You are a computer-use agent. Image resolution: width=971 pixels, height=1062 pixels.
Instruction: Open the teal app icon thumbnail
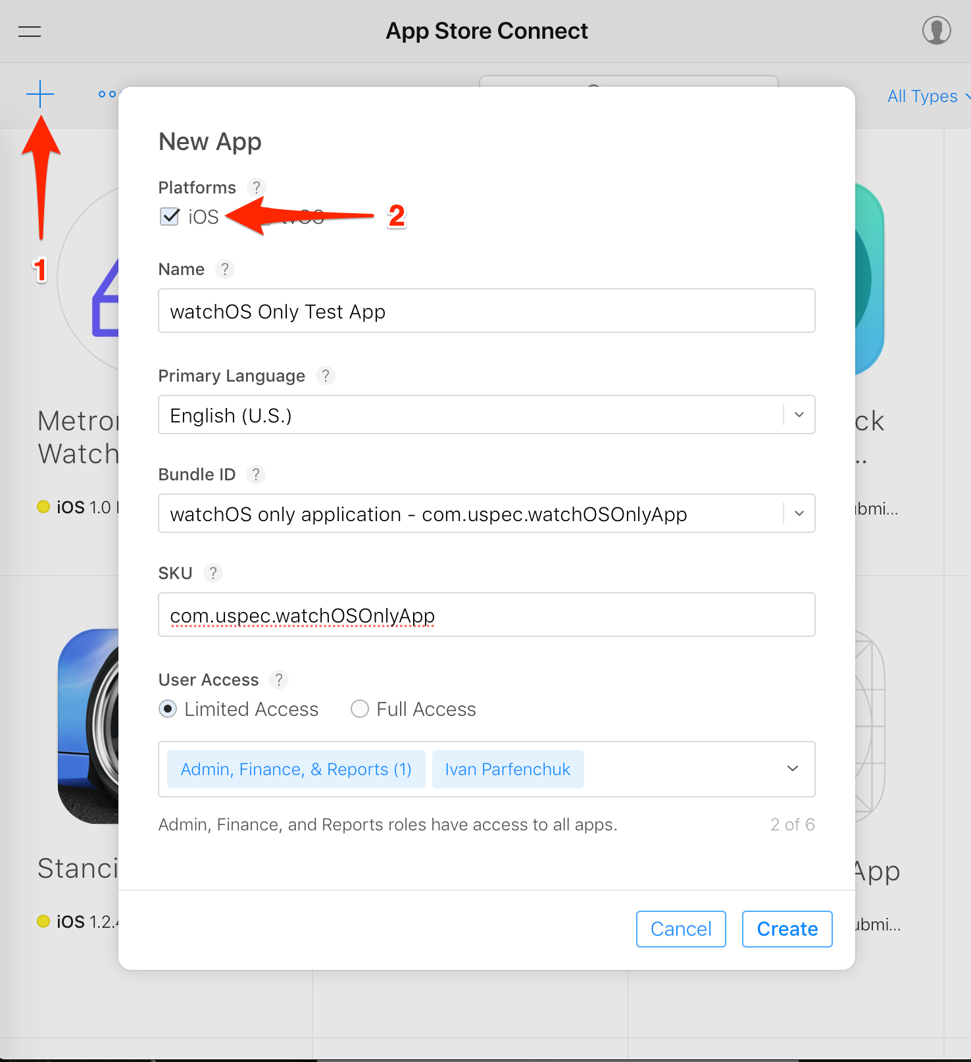coord(870,279)
